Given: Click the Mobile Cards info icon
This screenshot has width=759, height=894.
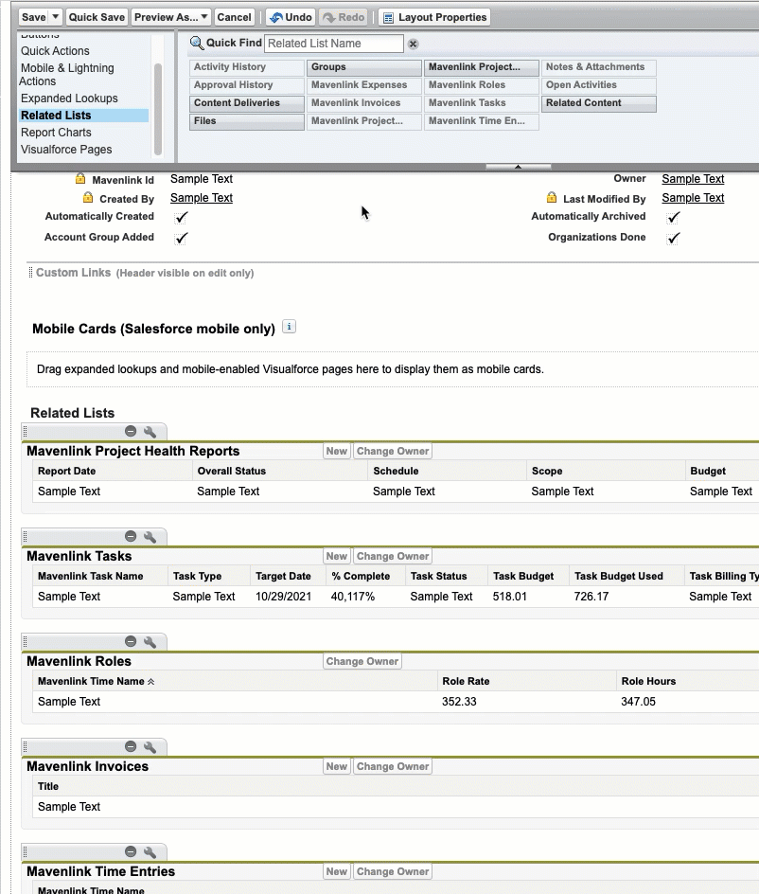Looking at the screenshot, I should coord(289,327).
